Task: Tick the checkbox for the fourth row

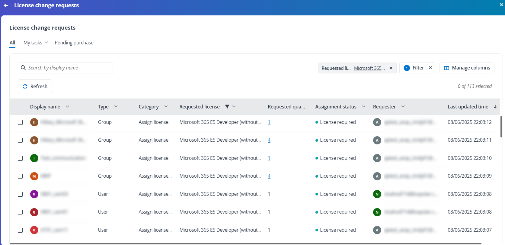Action: [20, 176]
